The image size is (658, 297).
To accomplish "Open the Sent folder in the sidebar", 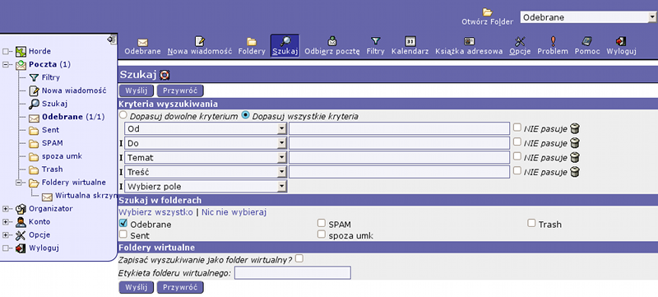I will coord(50,130).
